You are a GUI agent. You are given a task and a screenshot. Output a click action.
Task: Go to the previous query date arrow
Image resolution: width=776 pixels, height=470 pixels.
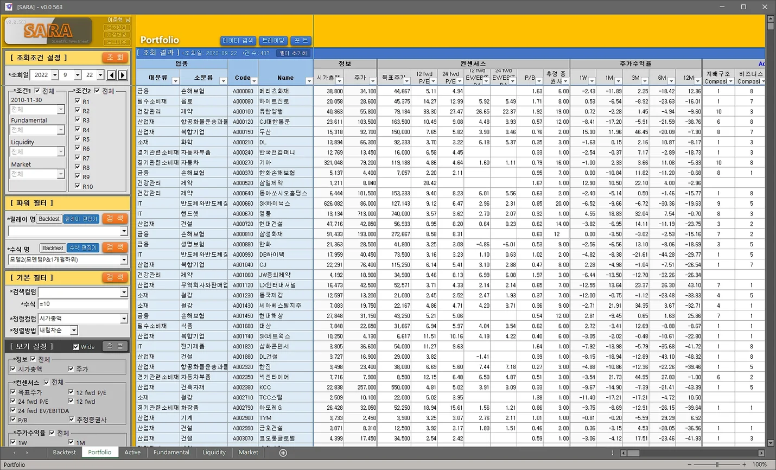(x=112, y=75)
